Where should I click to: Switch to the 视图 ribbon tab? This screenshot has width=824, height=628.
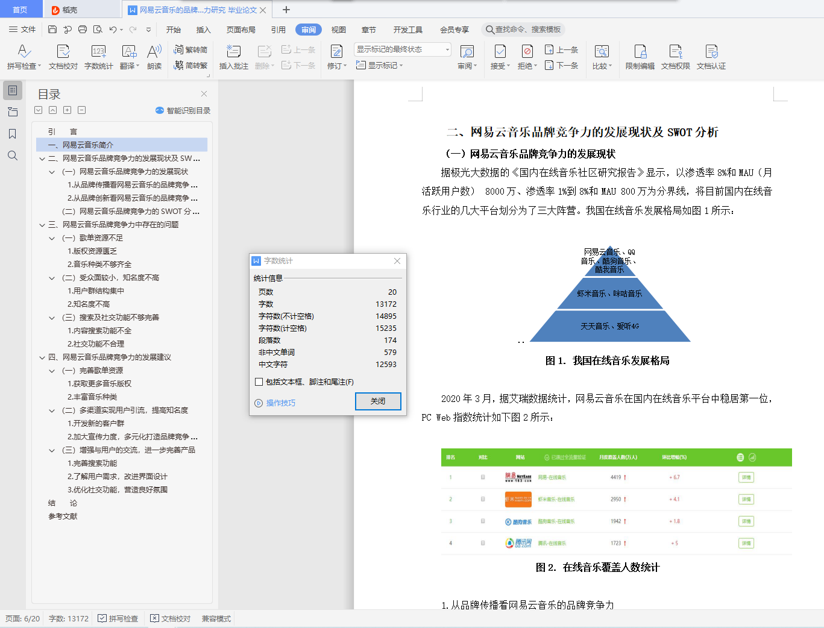339,30
